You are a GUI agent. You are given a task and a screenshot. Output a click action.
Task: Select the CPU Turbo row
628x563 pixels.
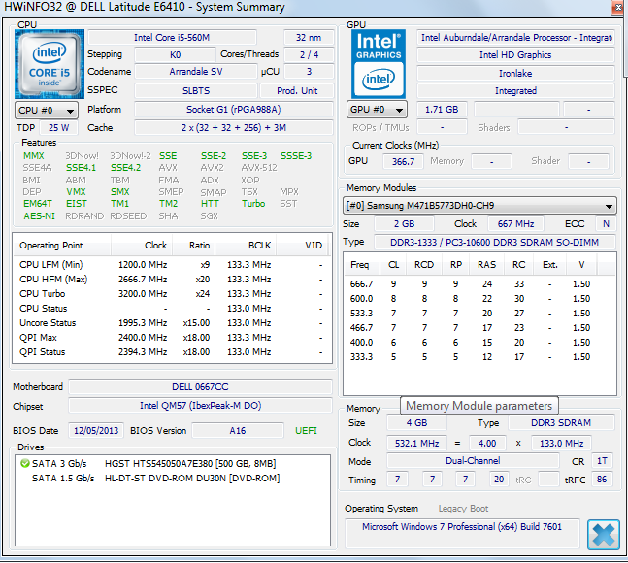[x=172, y=294]
